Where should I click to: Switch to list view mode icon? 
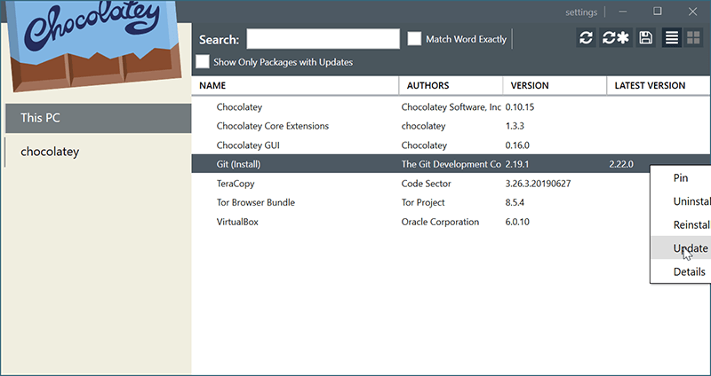(672, 38)
